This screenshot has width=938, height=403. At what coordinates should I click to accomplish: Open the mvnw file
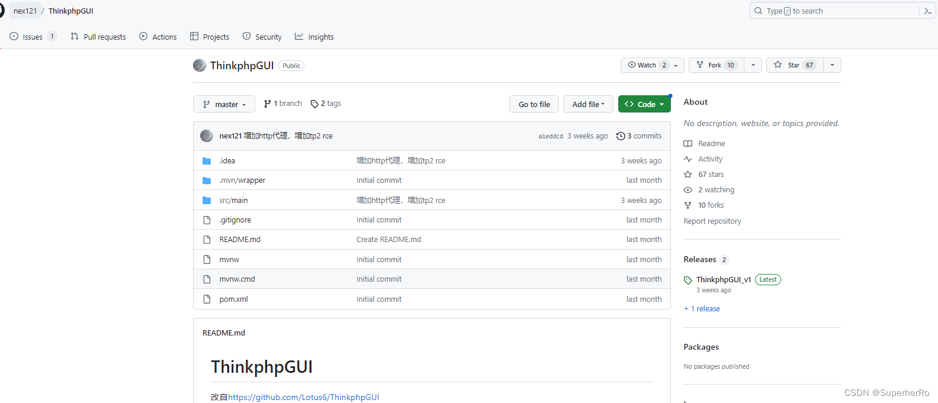pyautogui.click(x=229, y=260)
